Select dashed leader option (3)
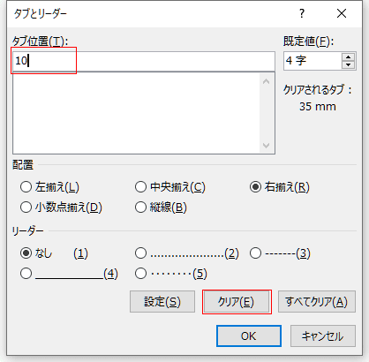Viewport: 369px width, 362px height. click(280, 253)
